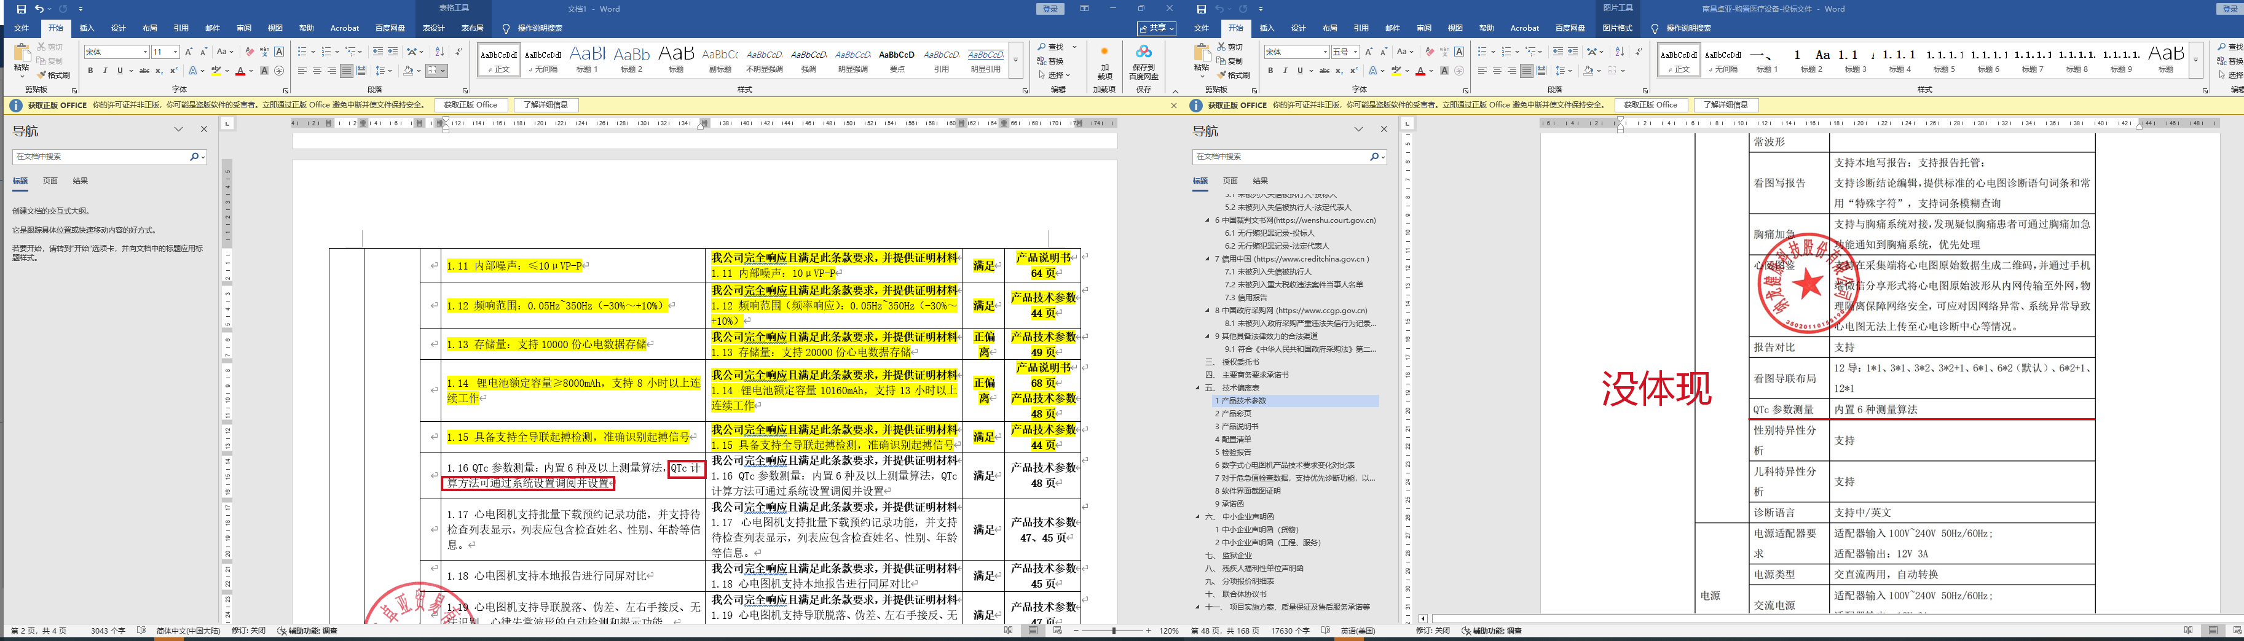Open change case Aa dropdown, left window

pyautogui.click(x=225, y=52)
